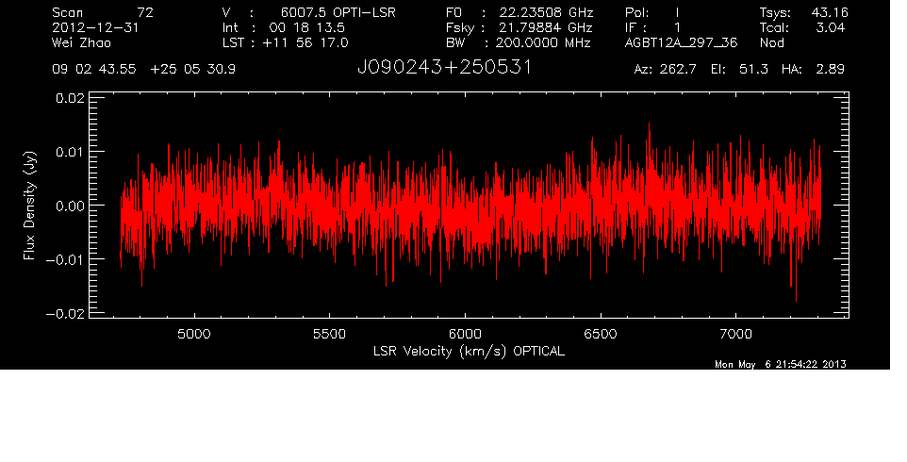Select the 0.02 y-axis tick label

tap(70, 98)
